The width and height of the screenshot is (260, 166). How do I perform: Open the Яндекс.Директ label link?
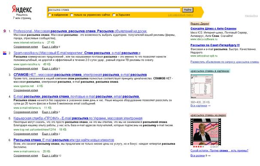pos(200,24)
